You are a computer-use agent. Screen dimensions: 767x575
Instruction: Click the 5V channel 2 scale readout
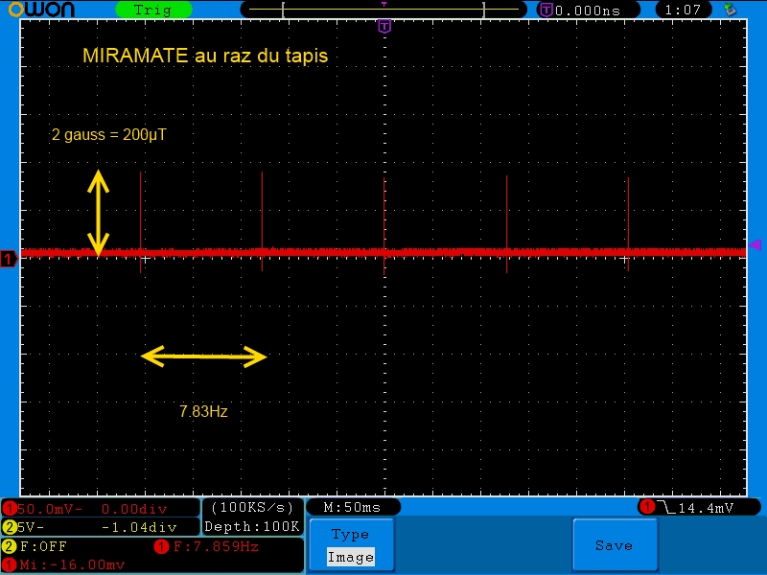31,527
